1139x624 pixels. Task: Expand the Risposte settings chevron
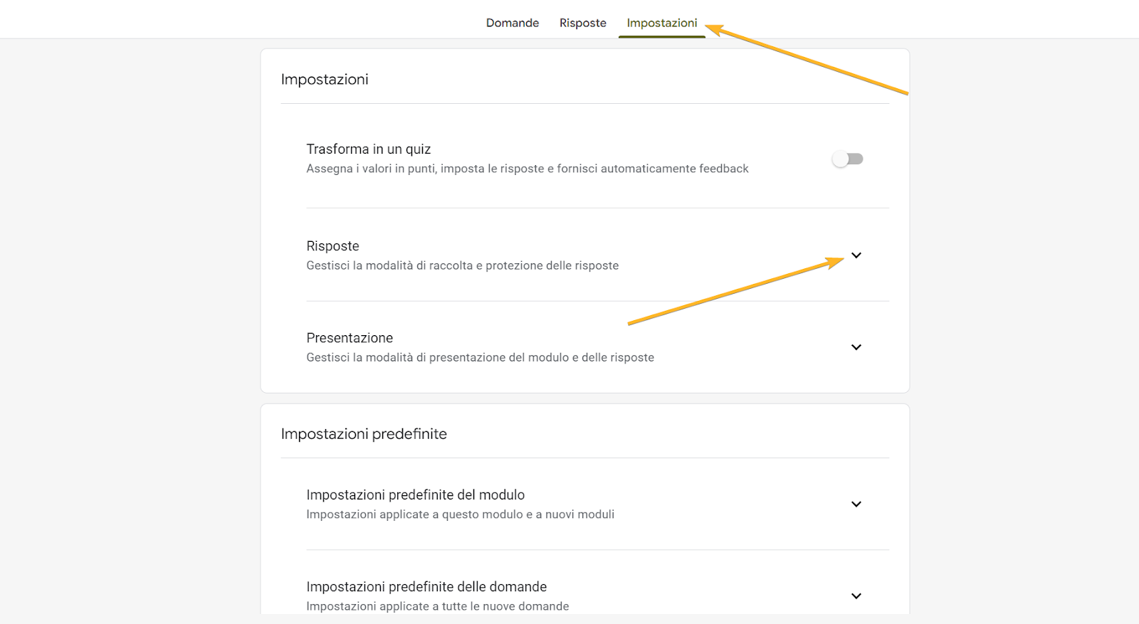tap(856, 255)
